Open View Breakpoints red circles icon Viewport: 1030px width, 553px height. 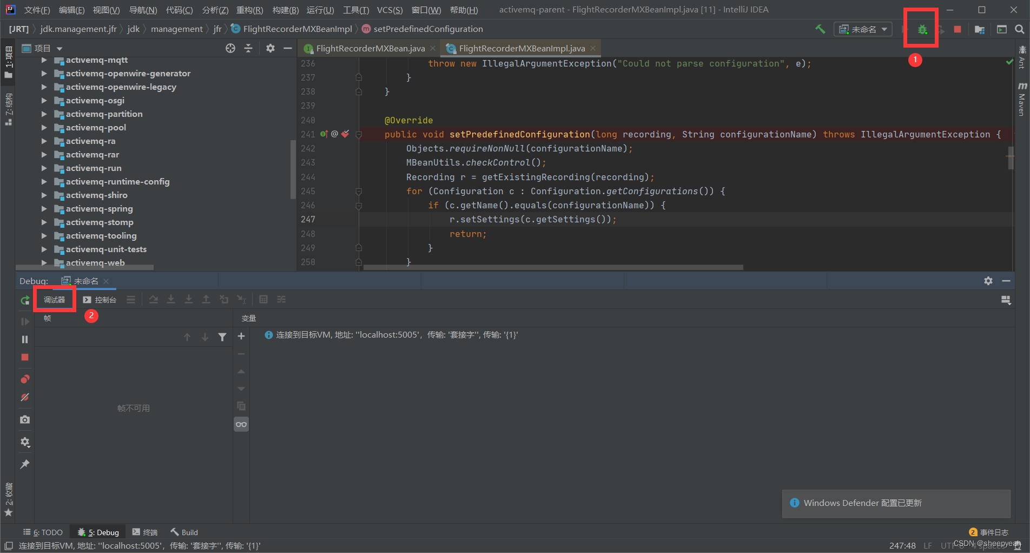[x=25, y=379]
